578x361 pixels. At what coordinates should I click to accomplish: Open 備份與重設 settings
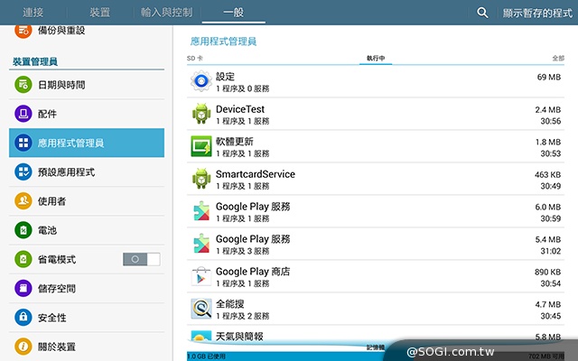(87, 32)
